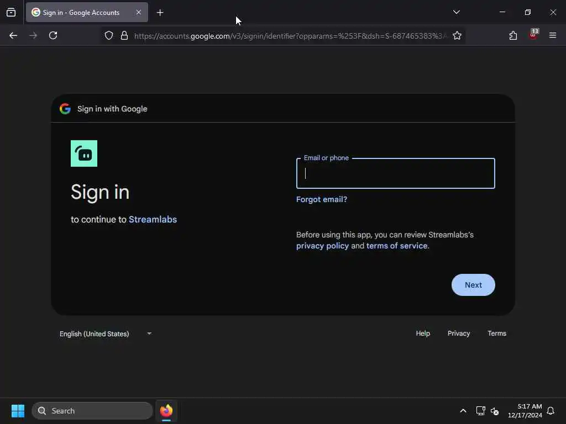The width and height of the screenshot is (566, 424).
Task: Click the Streamlabs app logo
Action: click(x=84, y=153)
